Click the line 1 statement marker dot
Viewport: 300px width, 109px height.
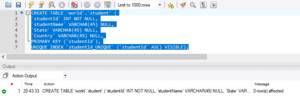click(22, 13)
